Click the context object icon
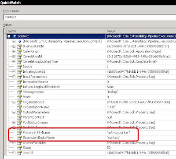The height and width of the screenshot is (159, 176). pos(15,36)
